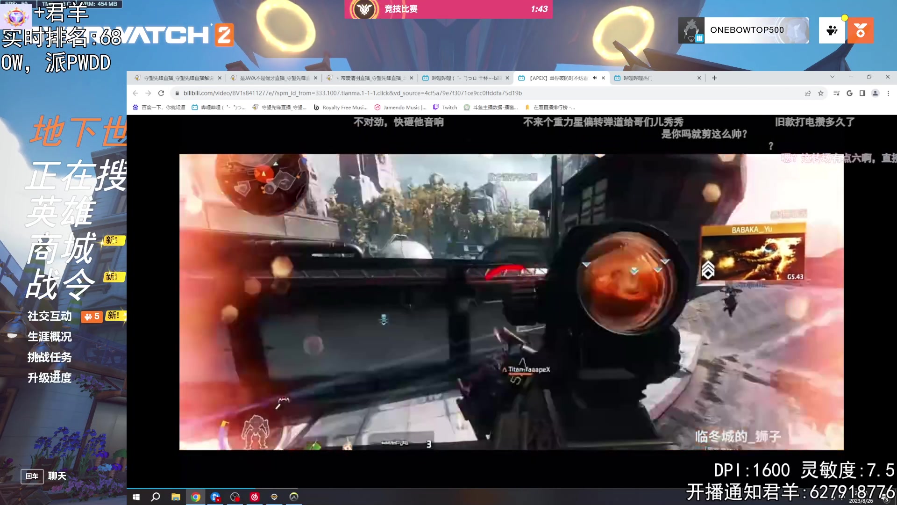Open Windows taskbar search
897x505 pixels.
point(156,497)
